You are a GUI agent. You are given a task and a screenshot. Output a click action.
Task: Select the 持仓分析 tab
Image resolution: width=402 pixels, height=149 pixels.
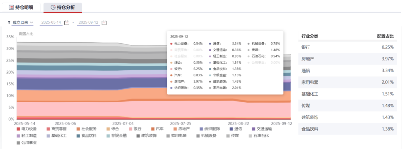[x=63, y=7]
